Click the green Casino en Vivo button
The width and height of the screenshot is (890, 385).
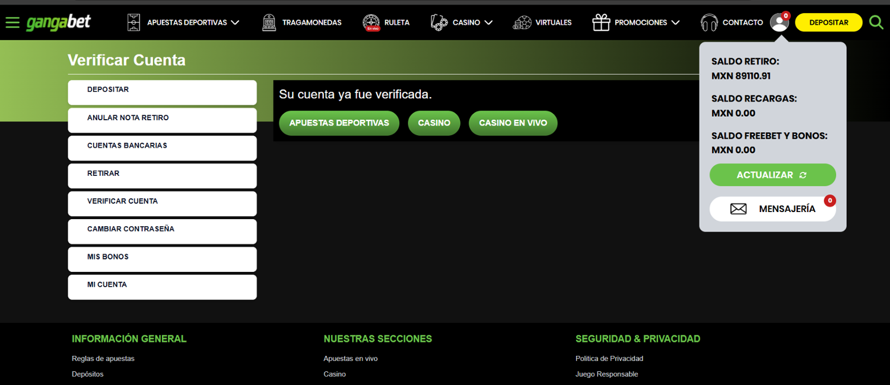click(513, 123)
